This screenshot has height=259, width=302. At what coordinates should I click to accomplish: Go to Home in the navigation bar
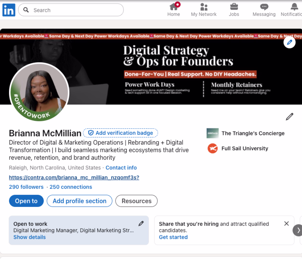(x=173, y=10)
